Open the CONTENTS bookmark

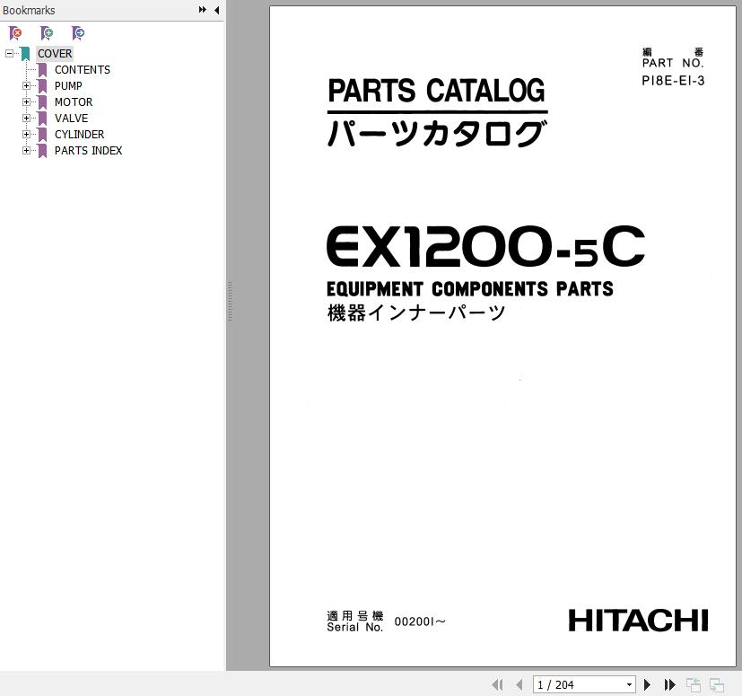click(x=83, y=70)
